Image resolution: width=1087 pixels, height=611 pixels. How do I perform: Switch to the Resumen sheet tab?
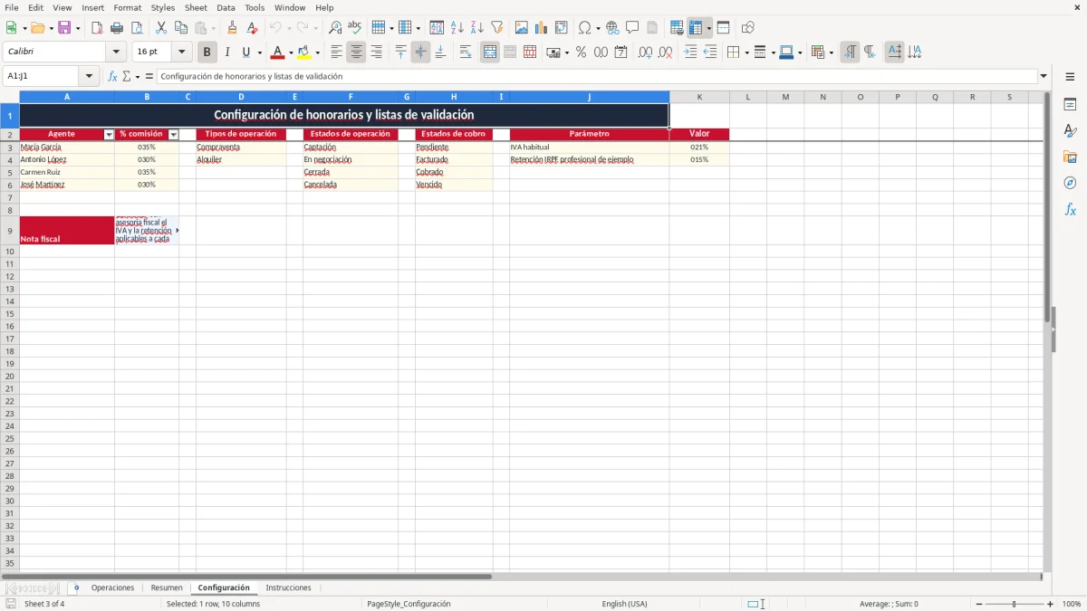tap(167, 587)
